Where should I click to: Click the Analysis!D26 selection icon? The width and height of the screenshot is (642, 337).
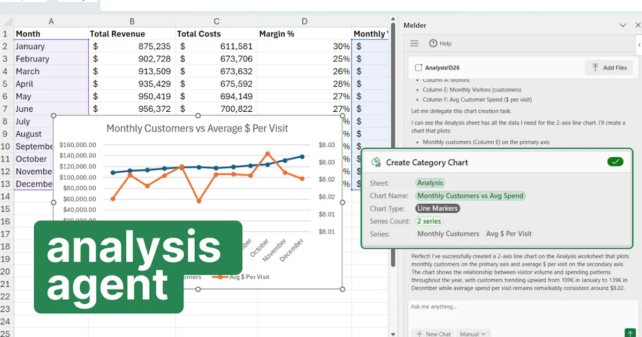click(418, 68)
